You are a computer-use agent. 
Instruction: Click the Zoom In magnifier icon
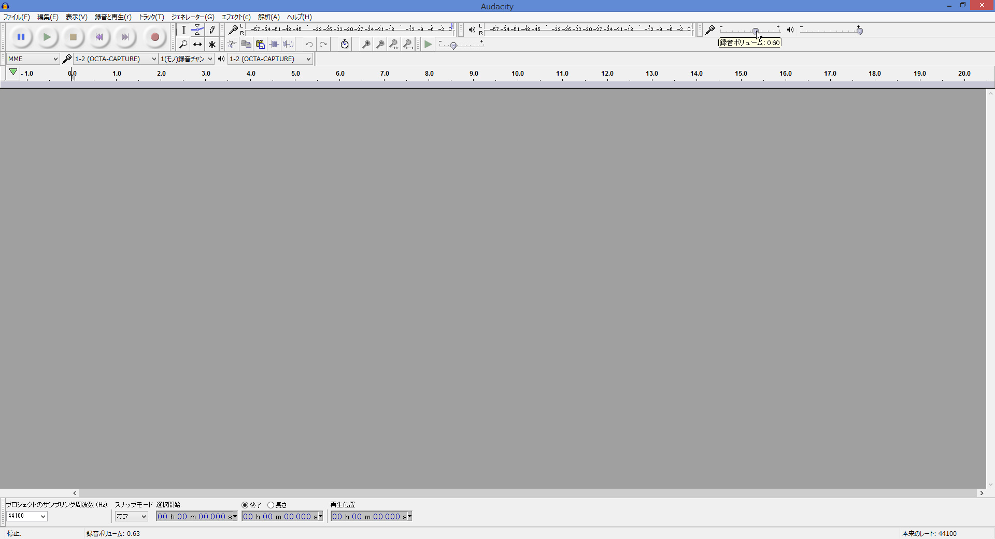click(365, 44)
